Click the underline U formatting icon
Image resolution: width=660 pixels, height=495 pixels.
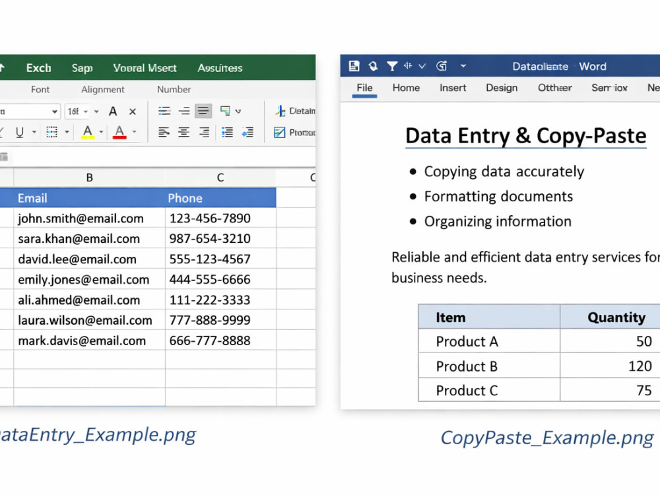coord(19,133)
